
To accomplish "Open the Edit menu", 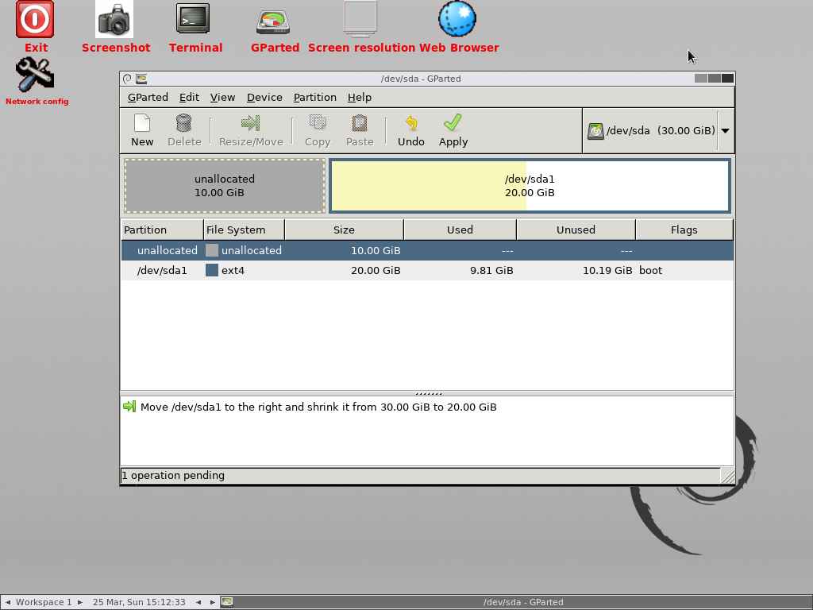I will [x=189, y=97].
